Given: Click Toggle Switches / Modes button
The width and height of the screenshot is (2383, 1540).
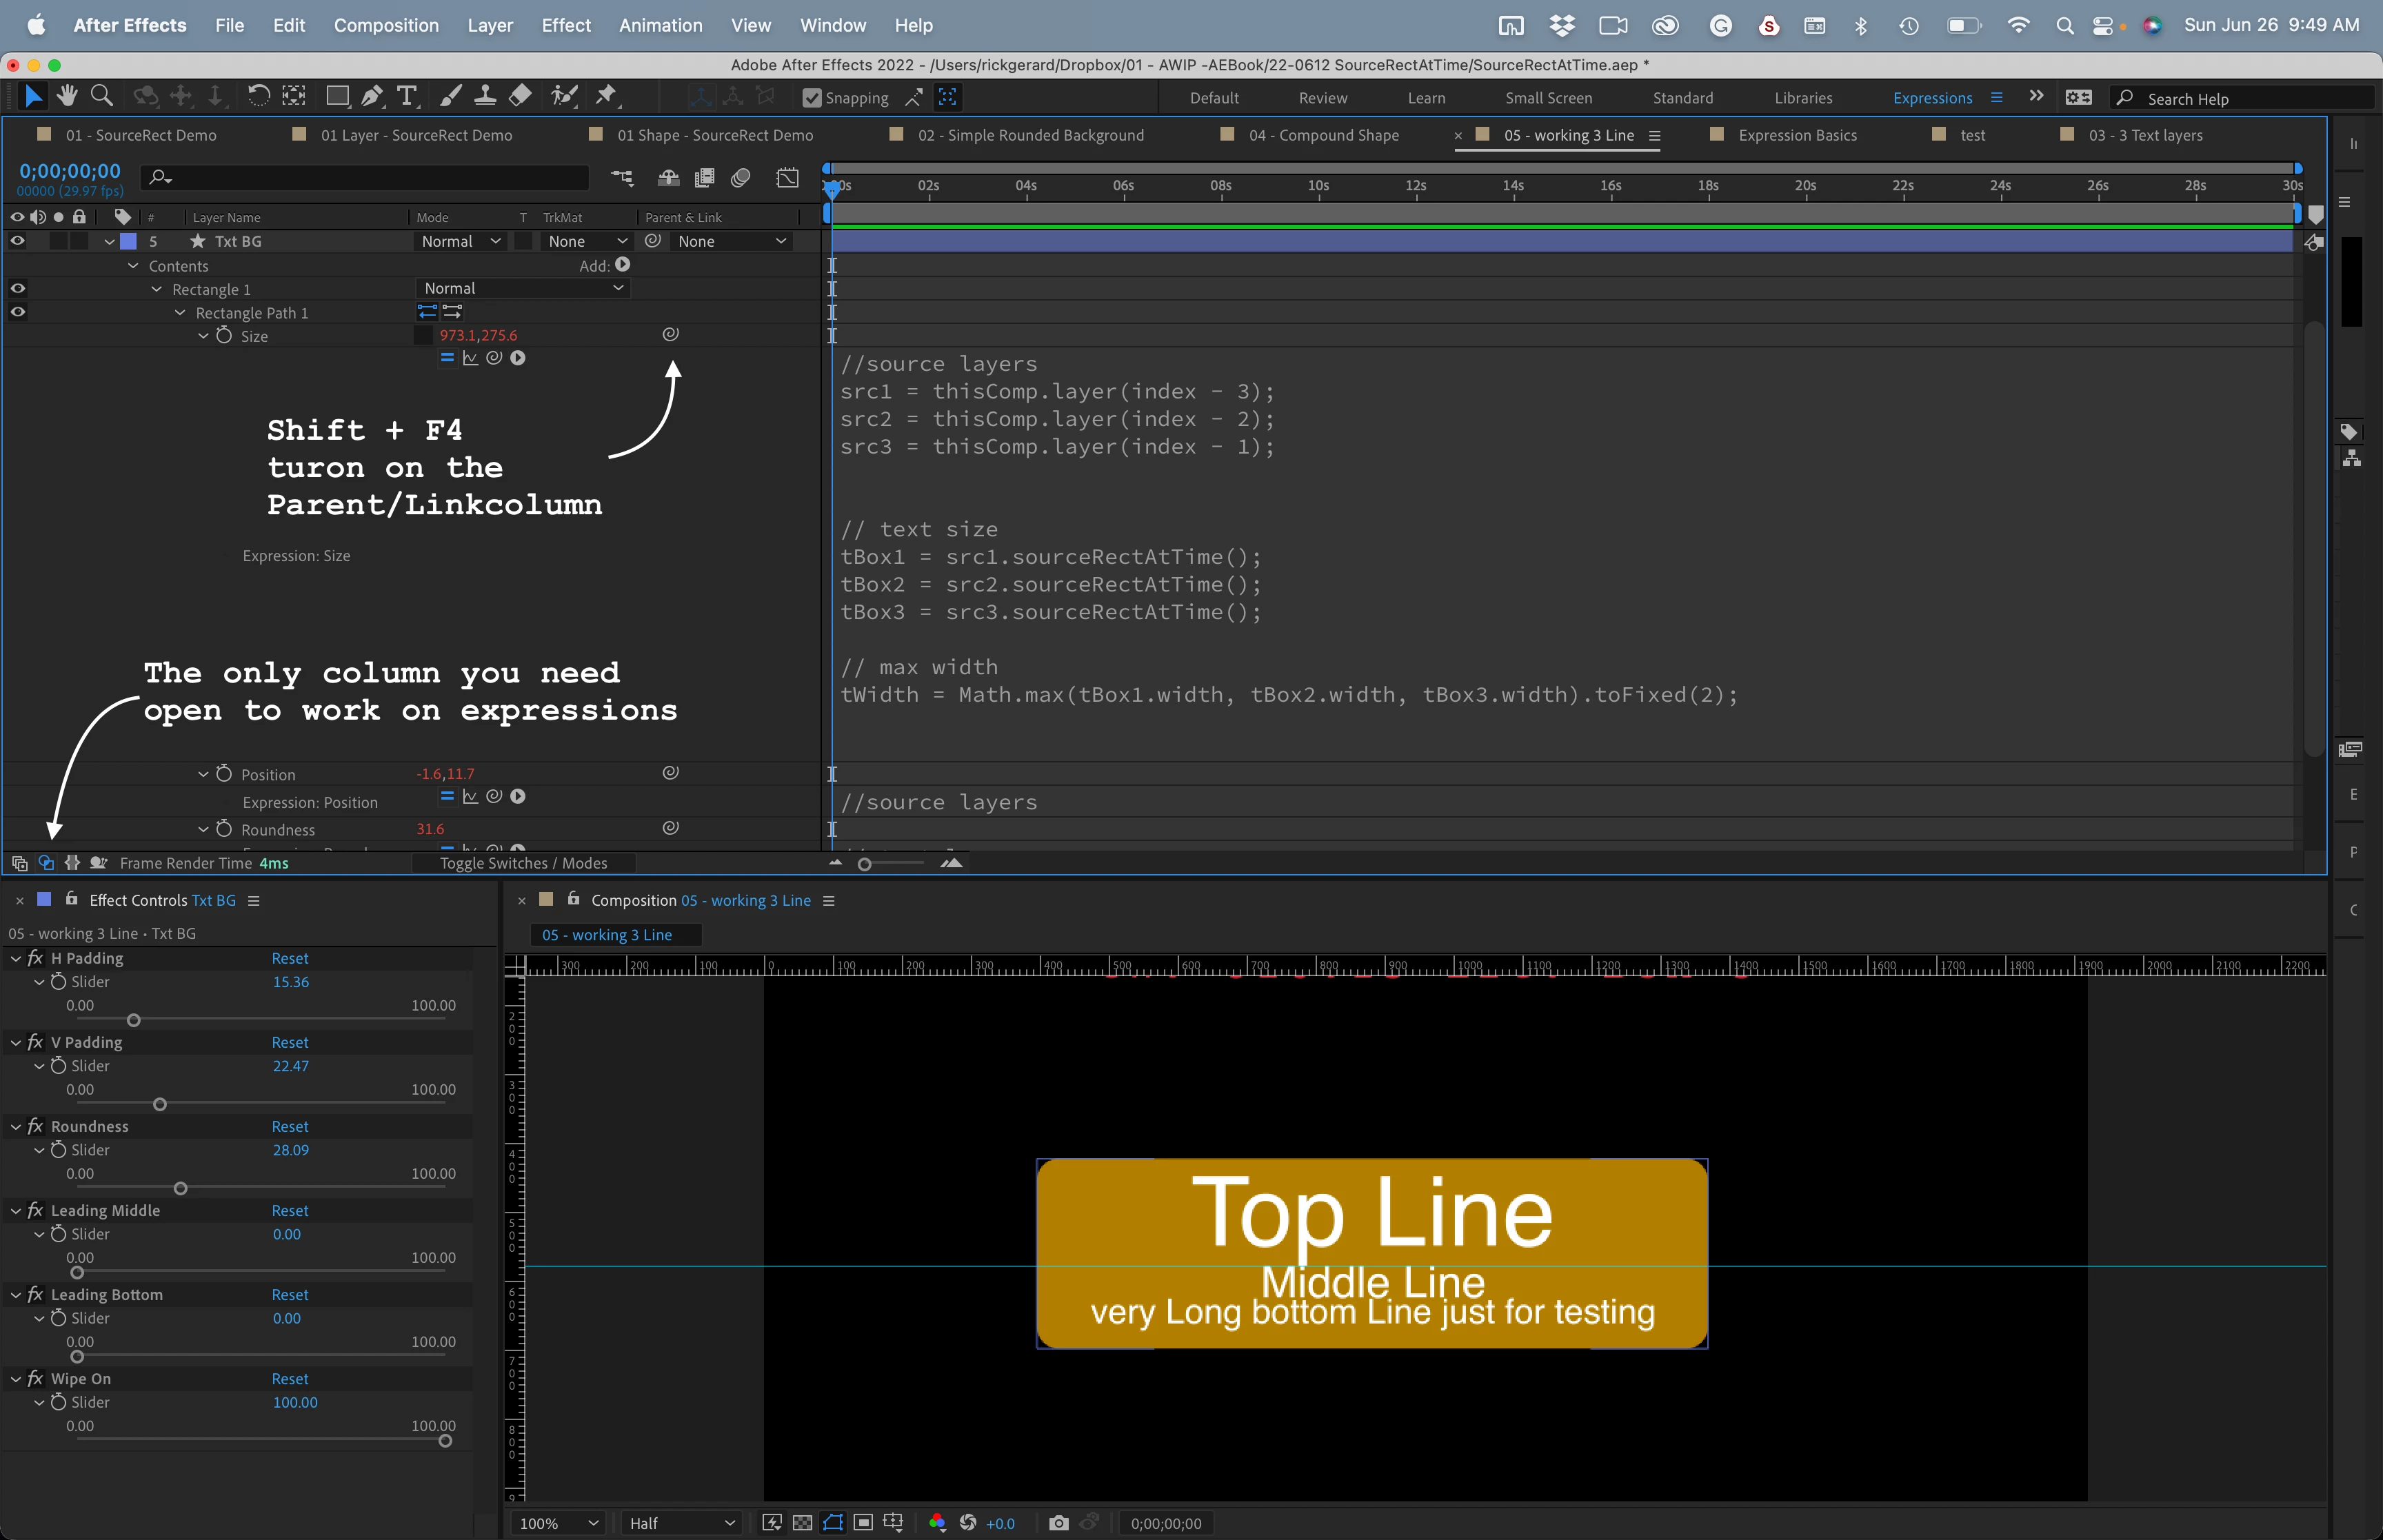Looking at the screenshot, I should (523, 863).
